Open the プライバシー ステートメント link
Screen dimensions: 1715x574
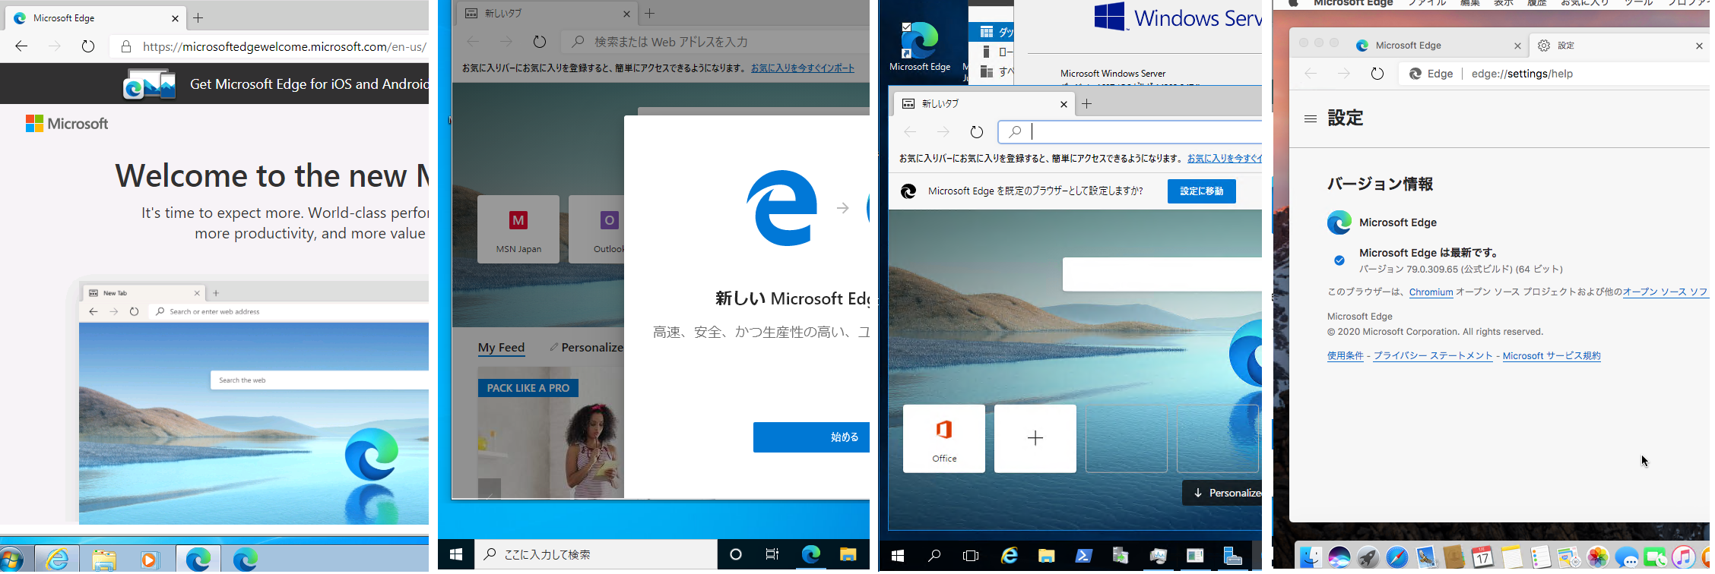[1433, 355]
